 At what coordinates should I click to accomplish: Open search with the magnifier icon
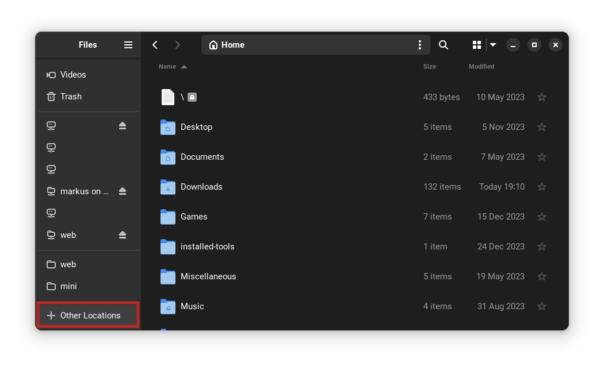tap(443, 44)
